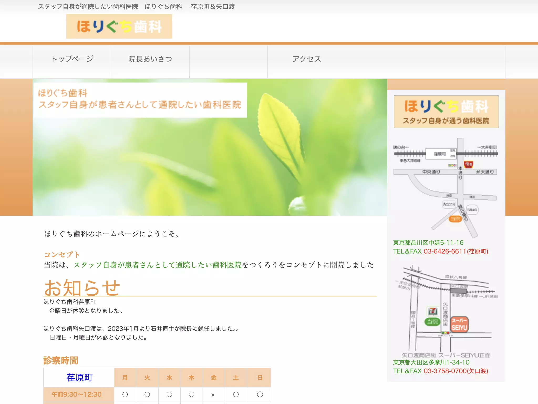538x404 pixels.
Task: Click the お知らせ heading
Action: click(x=82, y=287)
